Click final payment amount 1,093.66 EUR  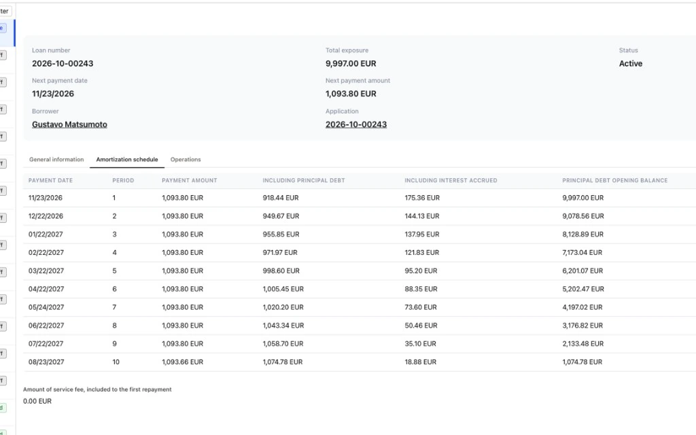point(182,362)
